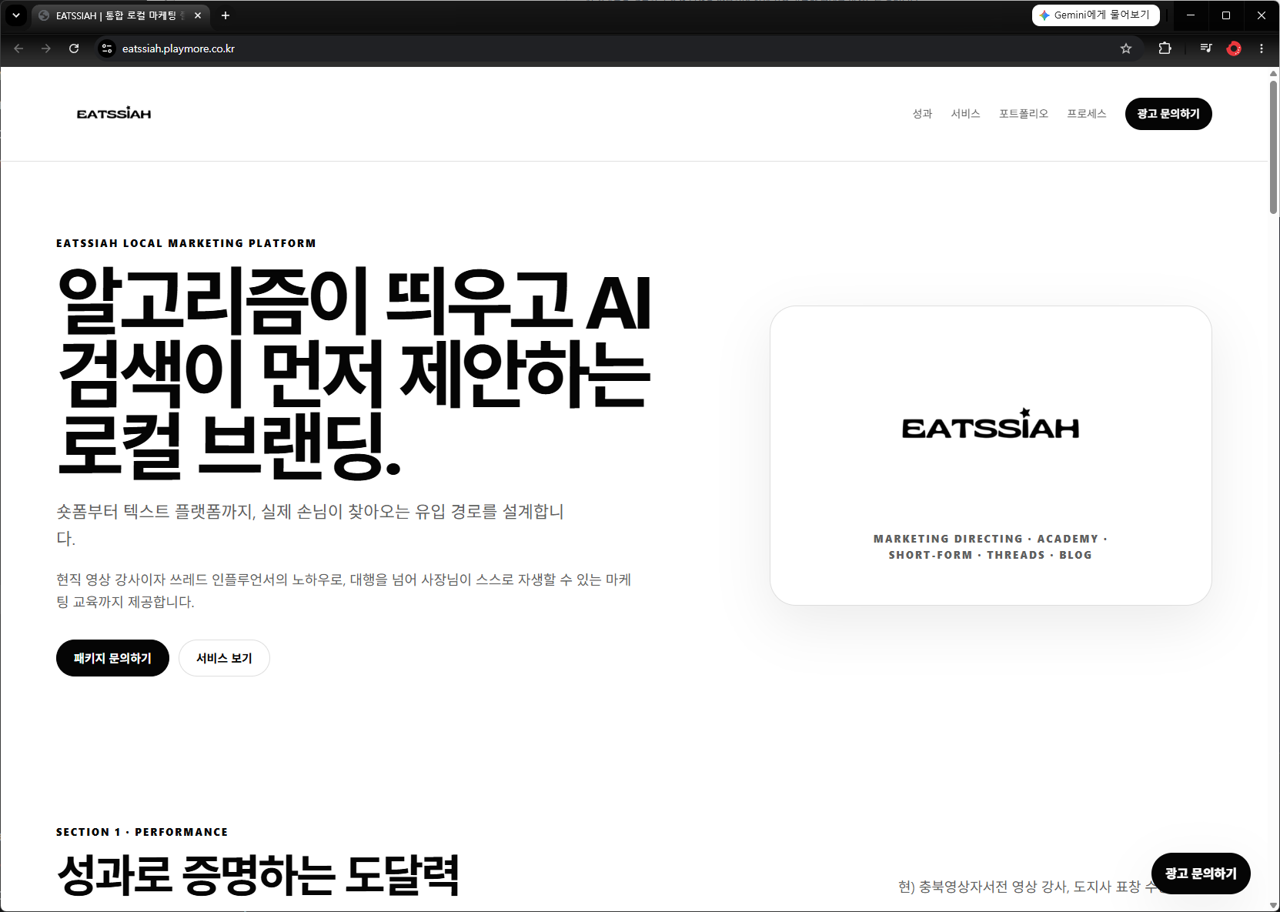Viewport: 1280px width, 912px height.
Task: View site information icon in address bar
Action: click(x=107, y=48)
